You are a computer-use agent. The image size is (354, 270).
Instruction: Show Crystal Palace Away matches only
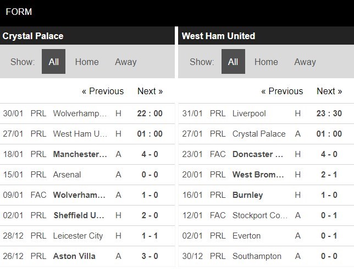126,62
